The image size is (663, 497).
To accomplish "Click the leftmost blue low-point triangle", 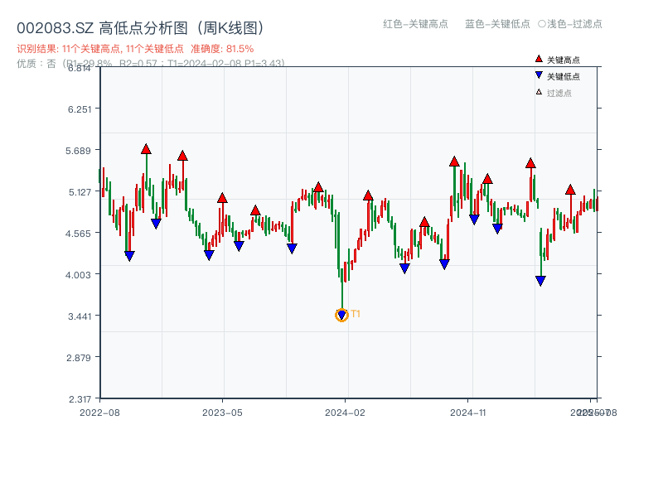I will point(129,256).
